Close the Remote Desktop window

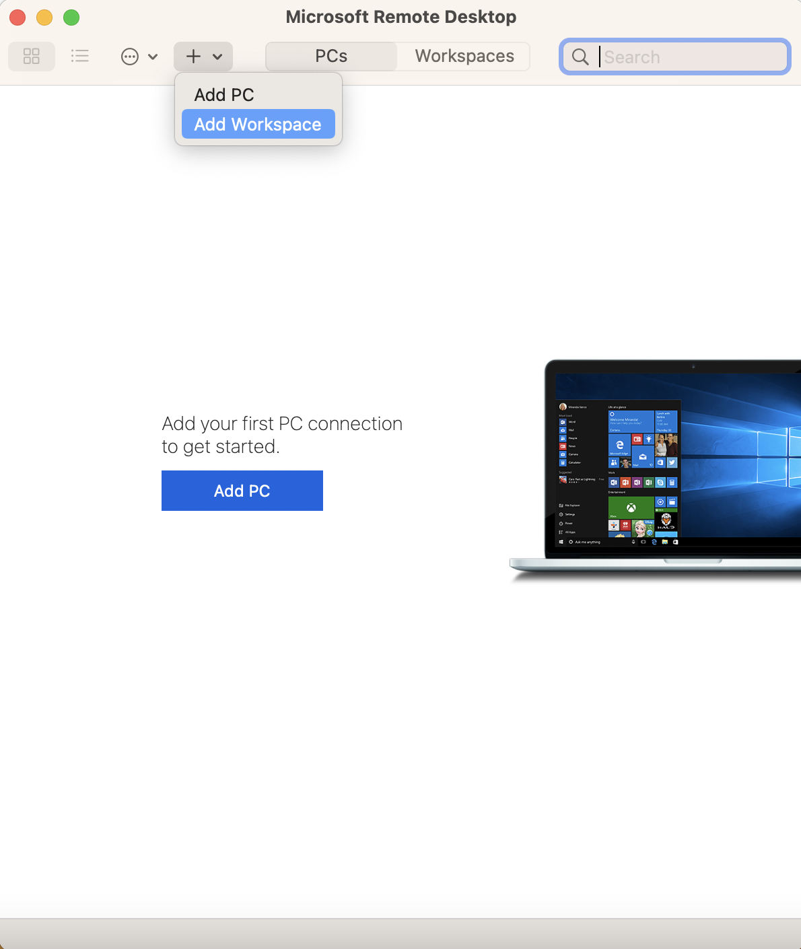point(18,17)
